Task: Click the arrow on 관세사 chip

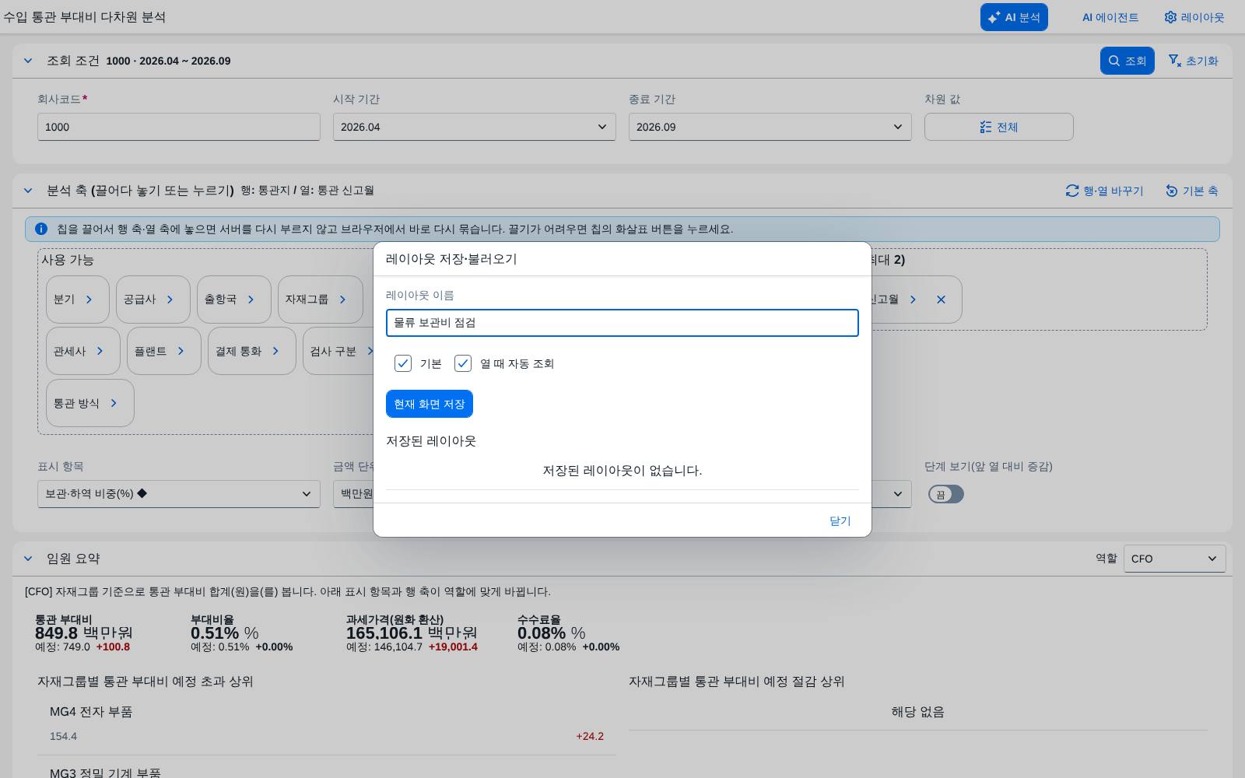Action: coord(100,351)
